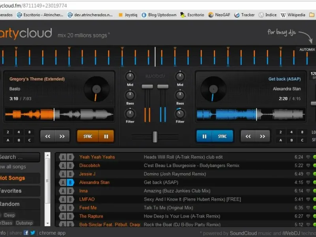Click the left deck Bass knob
Image resolution: width=316 pixels, height=237 pixels.
click(130, 95)
